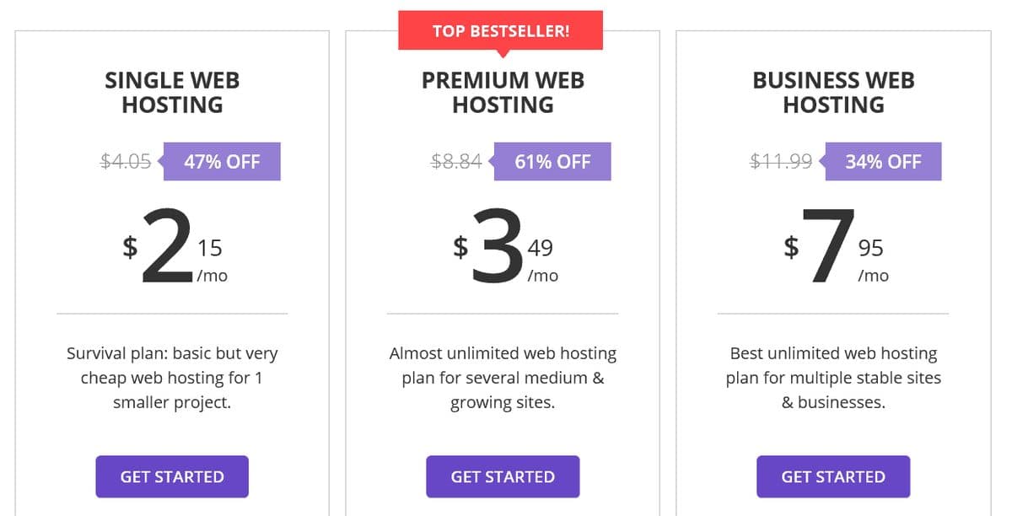
Task: Click the divider line in the Premium card
Action: (503, 314)
